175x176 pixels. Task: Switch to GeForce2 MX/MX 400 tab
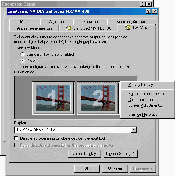coord(88,28)
